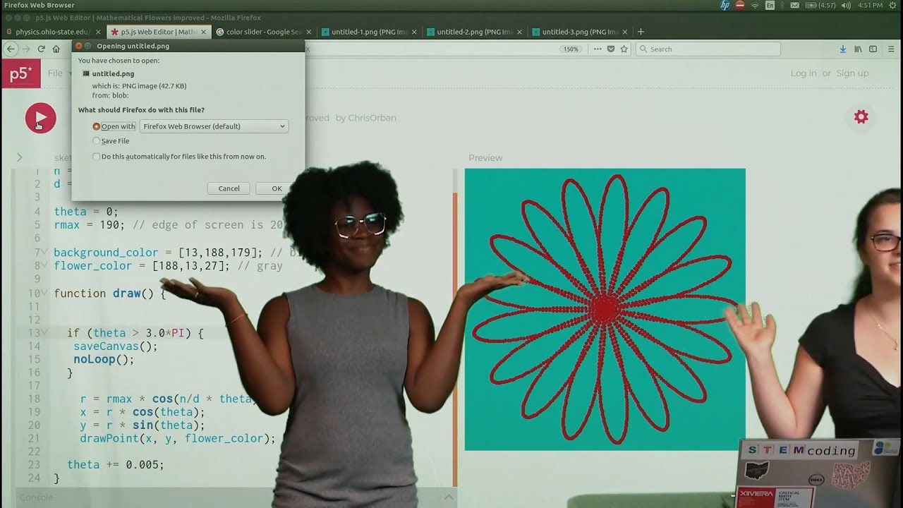903x508 pixels.
Task: Click the p5* logo
Action: click(x=20, y=73)
